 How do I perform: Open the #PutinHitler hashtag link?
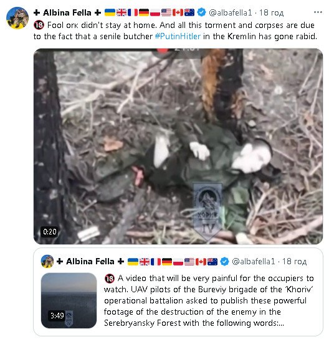coord(178,37)
